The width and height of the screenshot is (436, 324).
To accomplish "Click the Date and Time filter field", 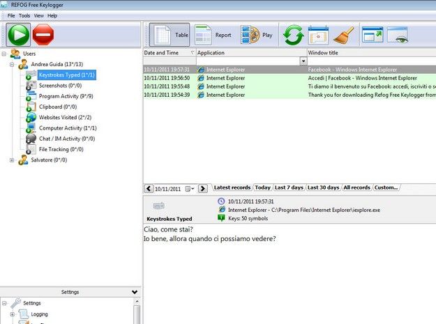I will tap(170, 61).
